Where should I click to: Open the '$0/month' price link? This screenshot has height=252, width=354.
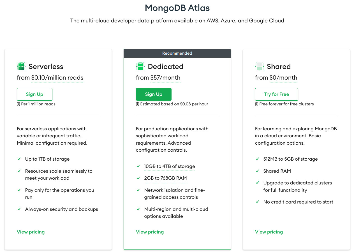(x=284, y=78)
